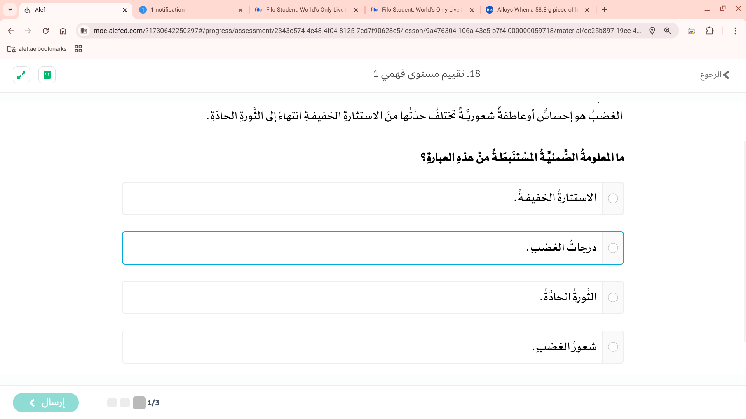Click the green fullscreen expand icon
This screenshot has width=746, height=419.
21,75
